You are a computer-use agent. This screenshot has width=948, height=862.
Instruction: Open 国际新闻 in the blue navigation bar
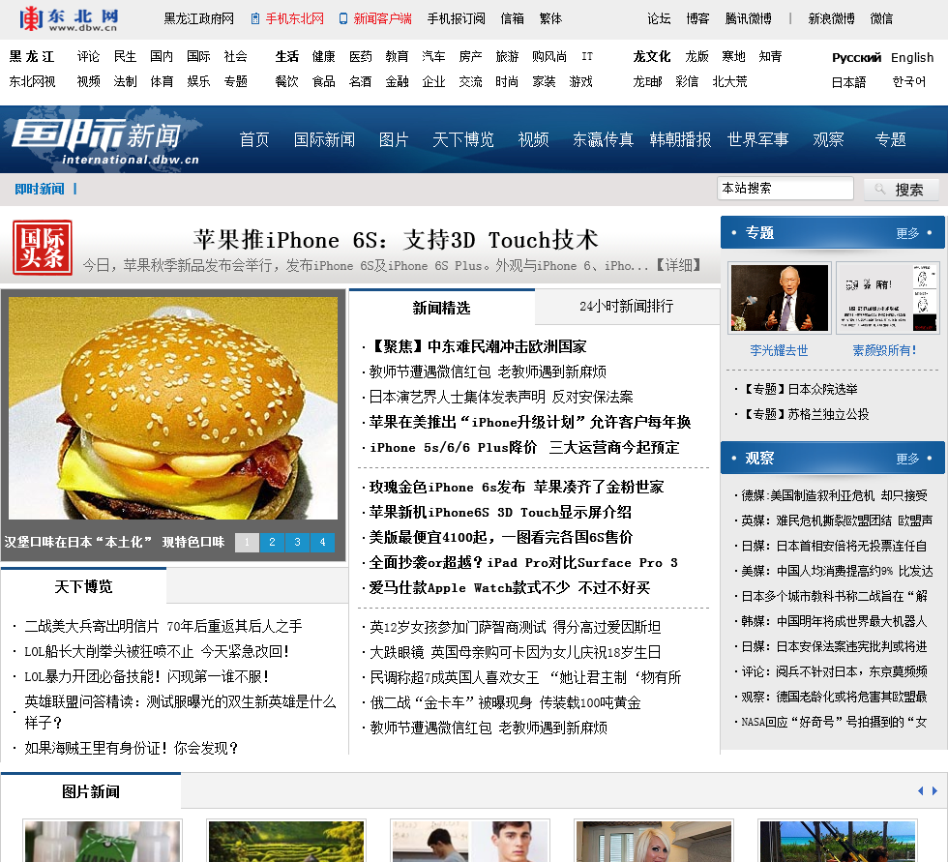(324, 140)
